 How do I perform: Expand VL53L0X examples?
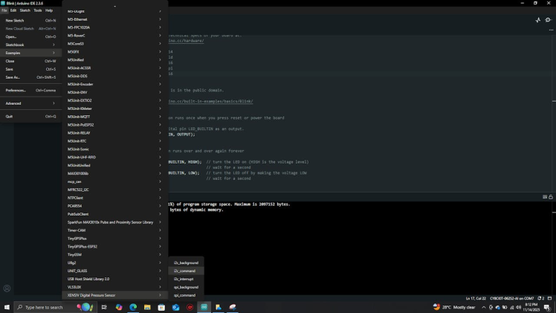tap(114, 287)
